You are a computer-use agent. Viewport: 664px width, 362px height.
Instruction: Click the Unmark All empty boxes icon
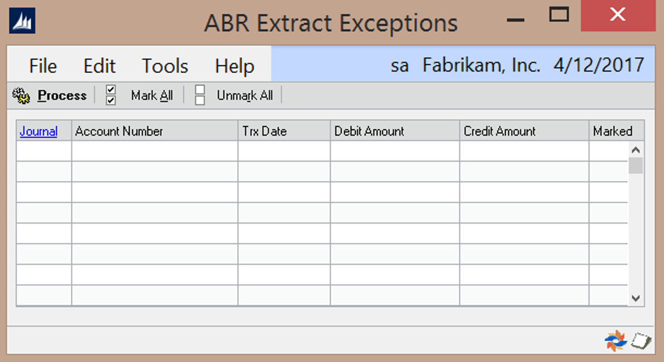pyautogui.click(x=200, y=95)
